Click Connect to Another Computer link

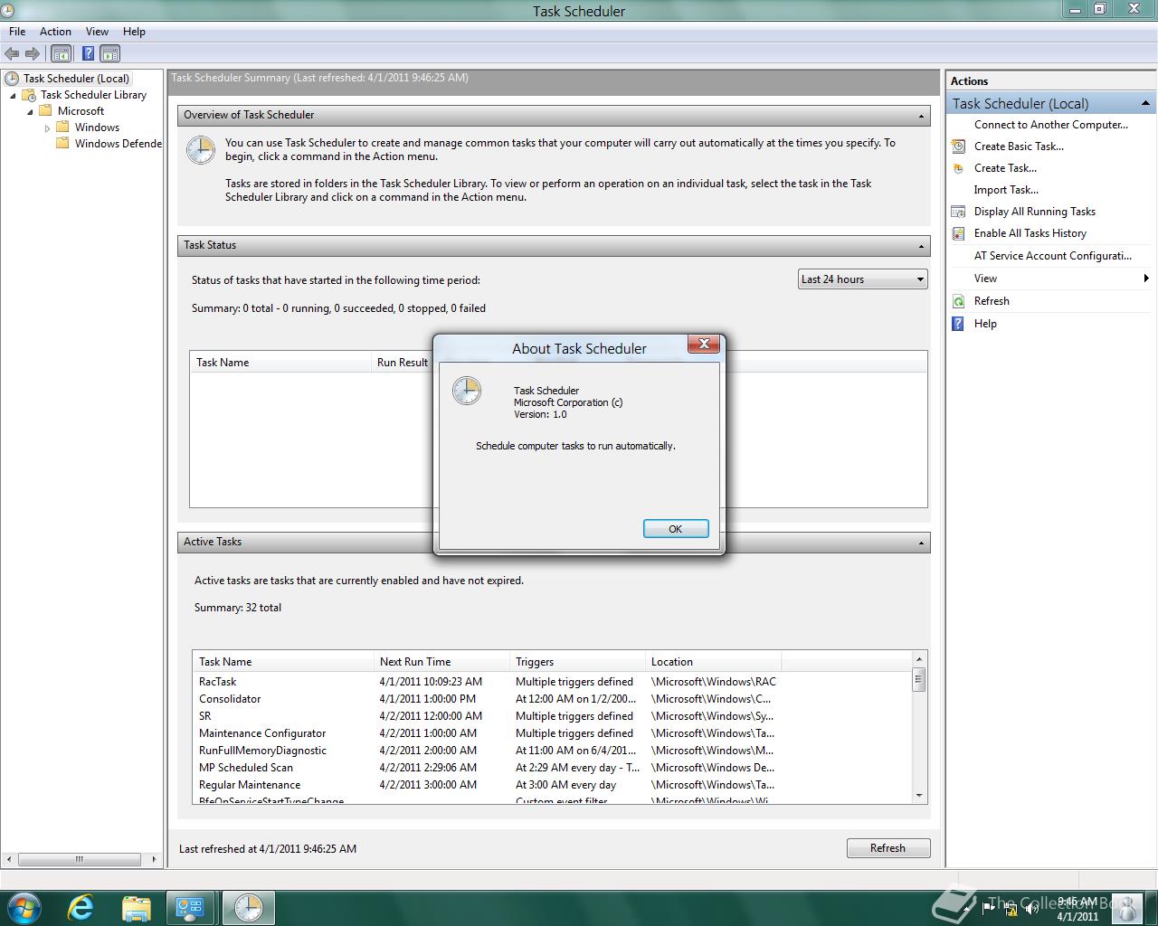click(1050, 125)
